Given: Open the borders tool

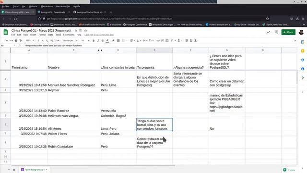Looking at the screenshot, I should point(118,40).
